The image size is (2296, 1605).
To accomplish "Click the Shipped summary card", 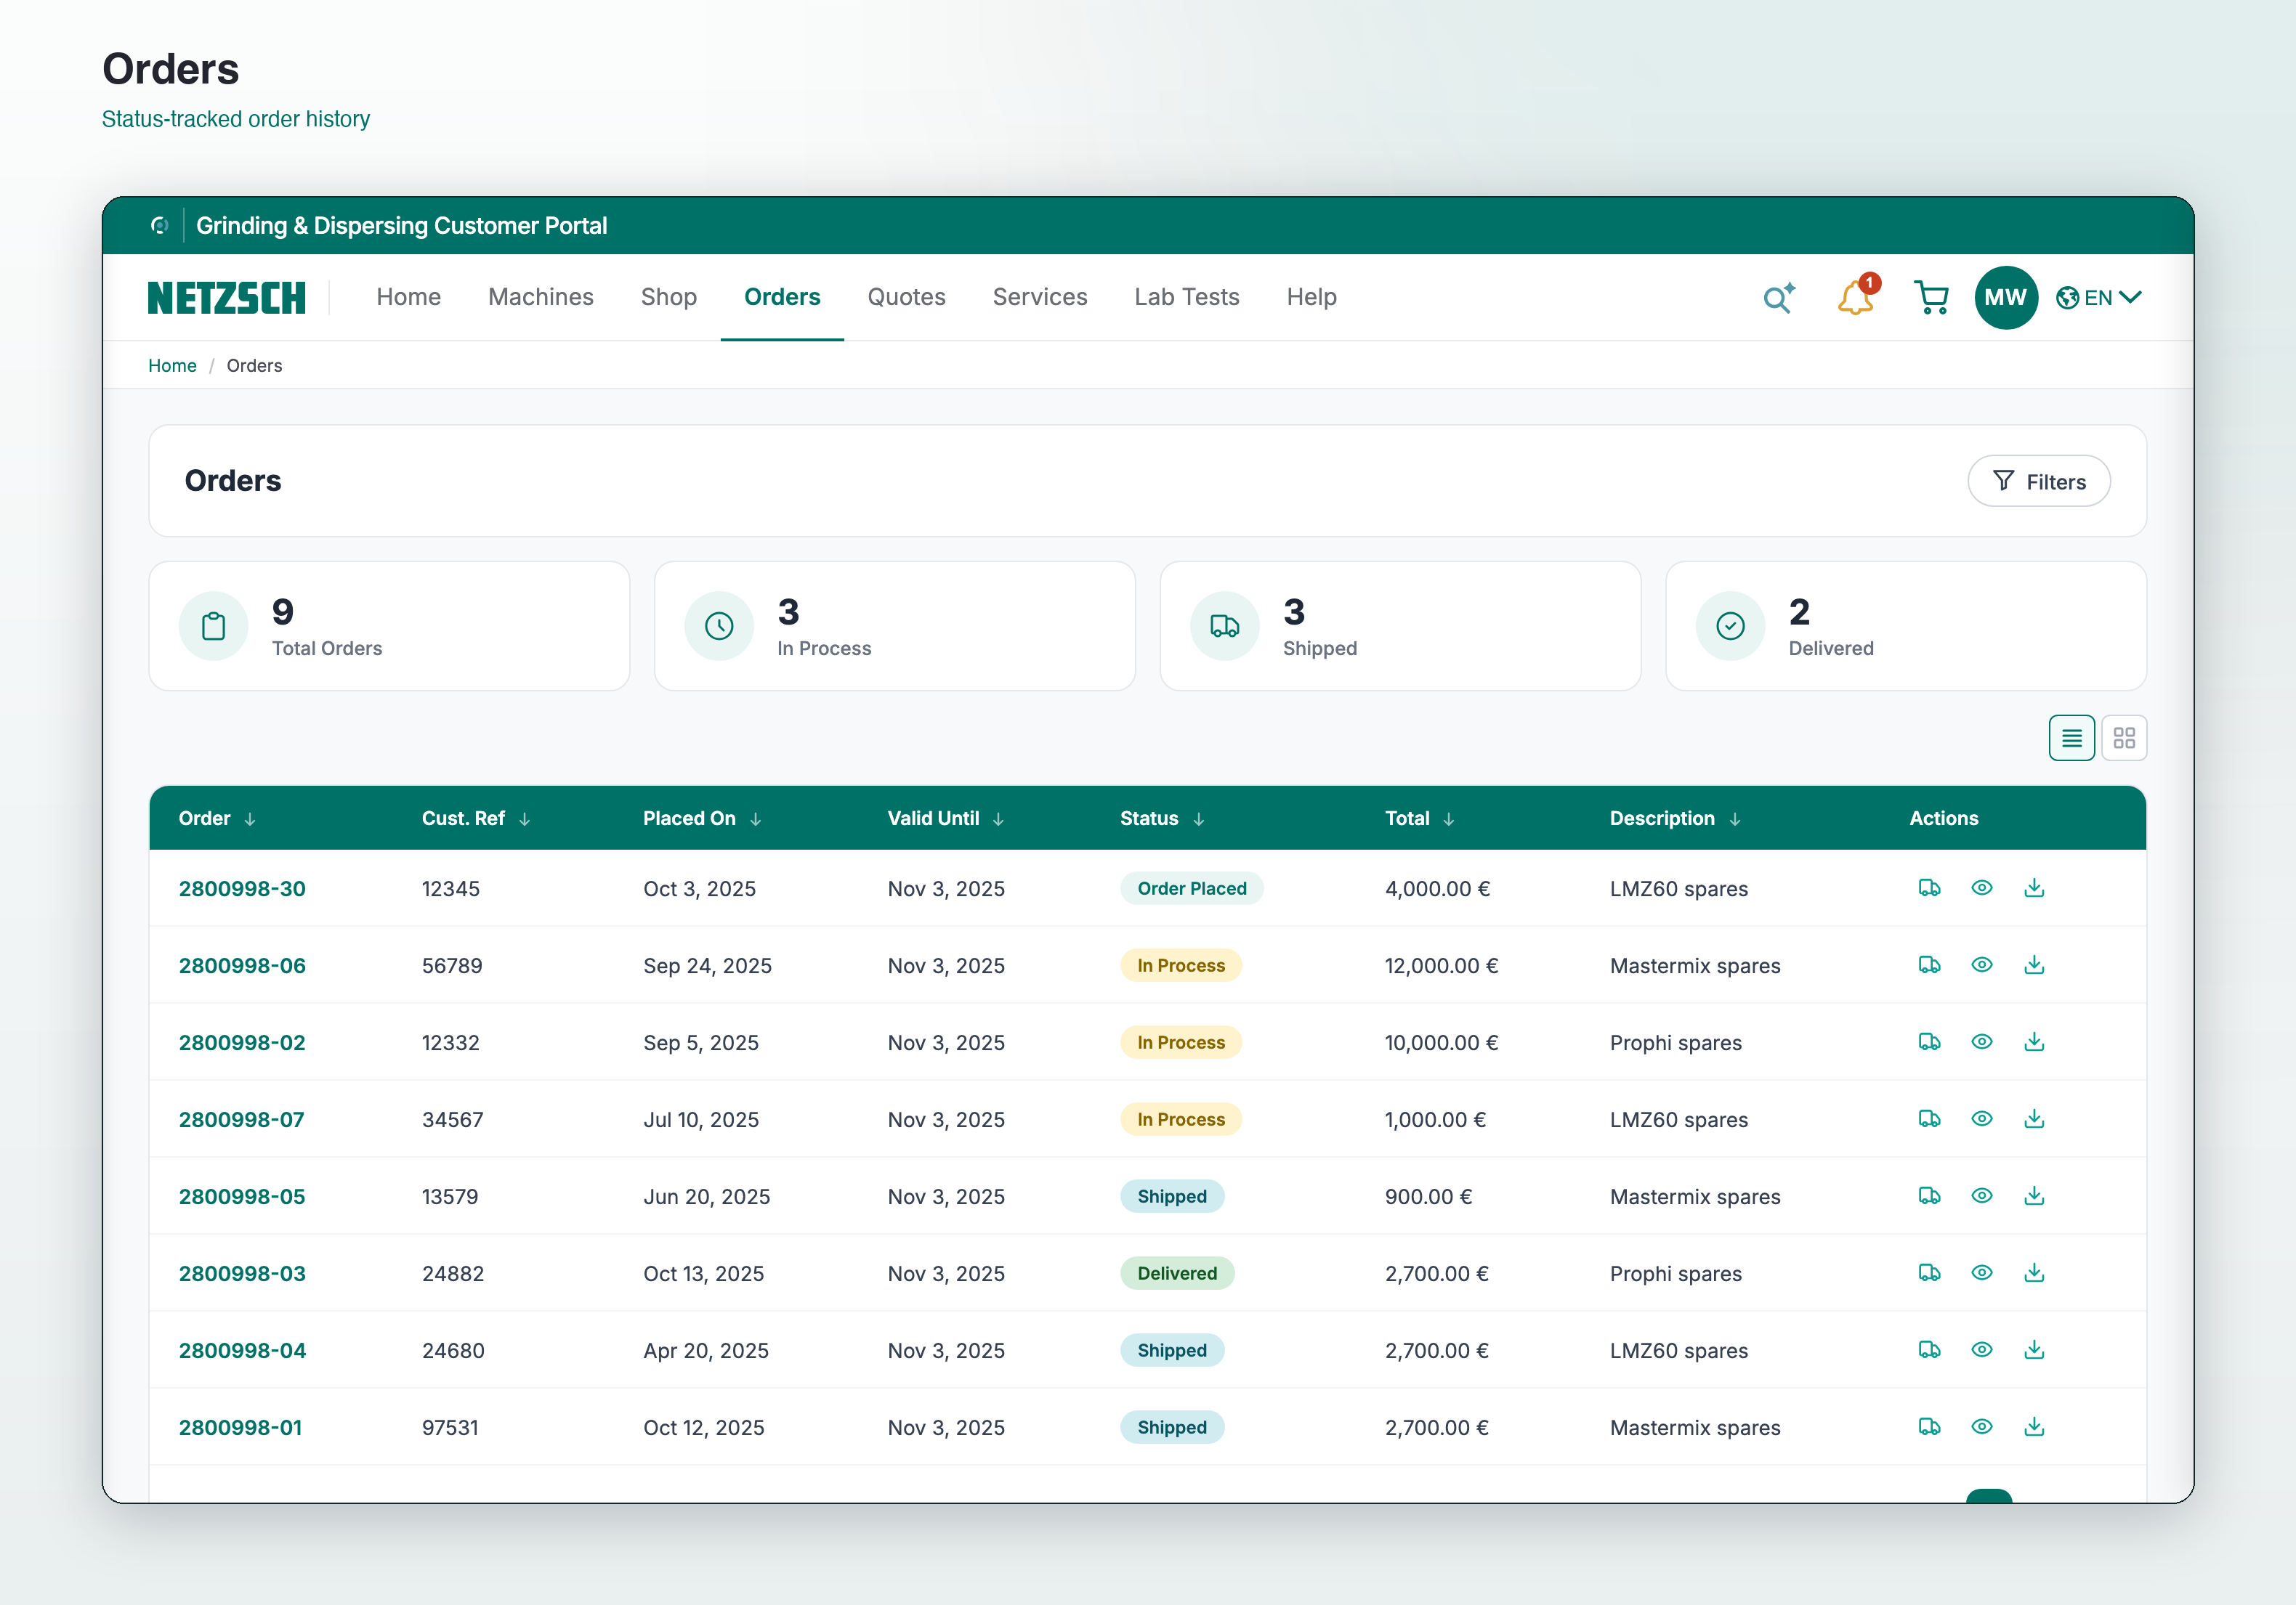I will click(x=1400, y=625).
